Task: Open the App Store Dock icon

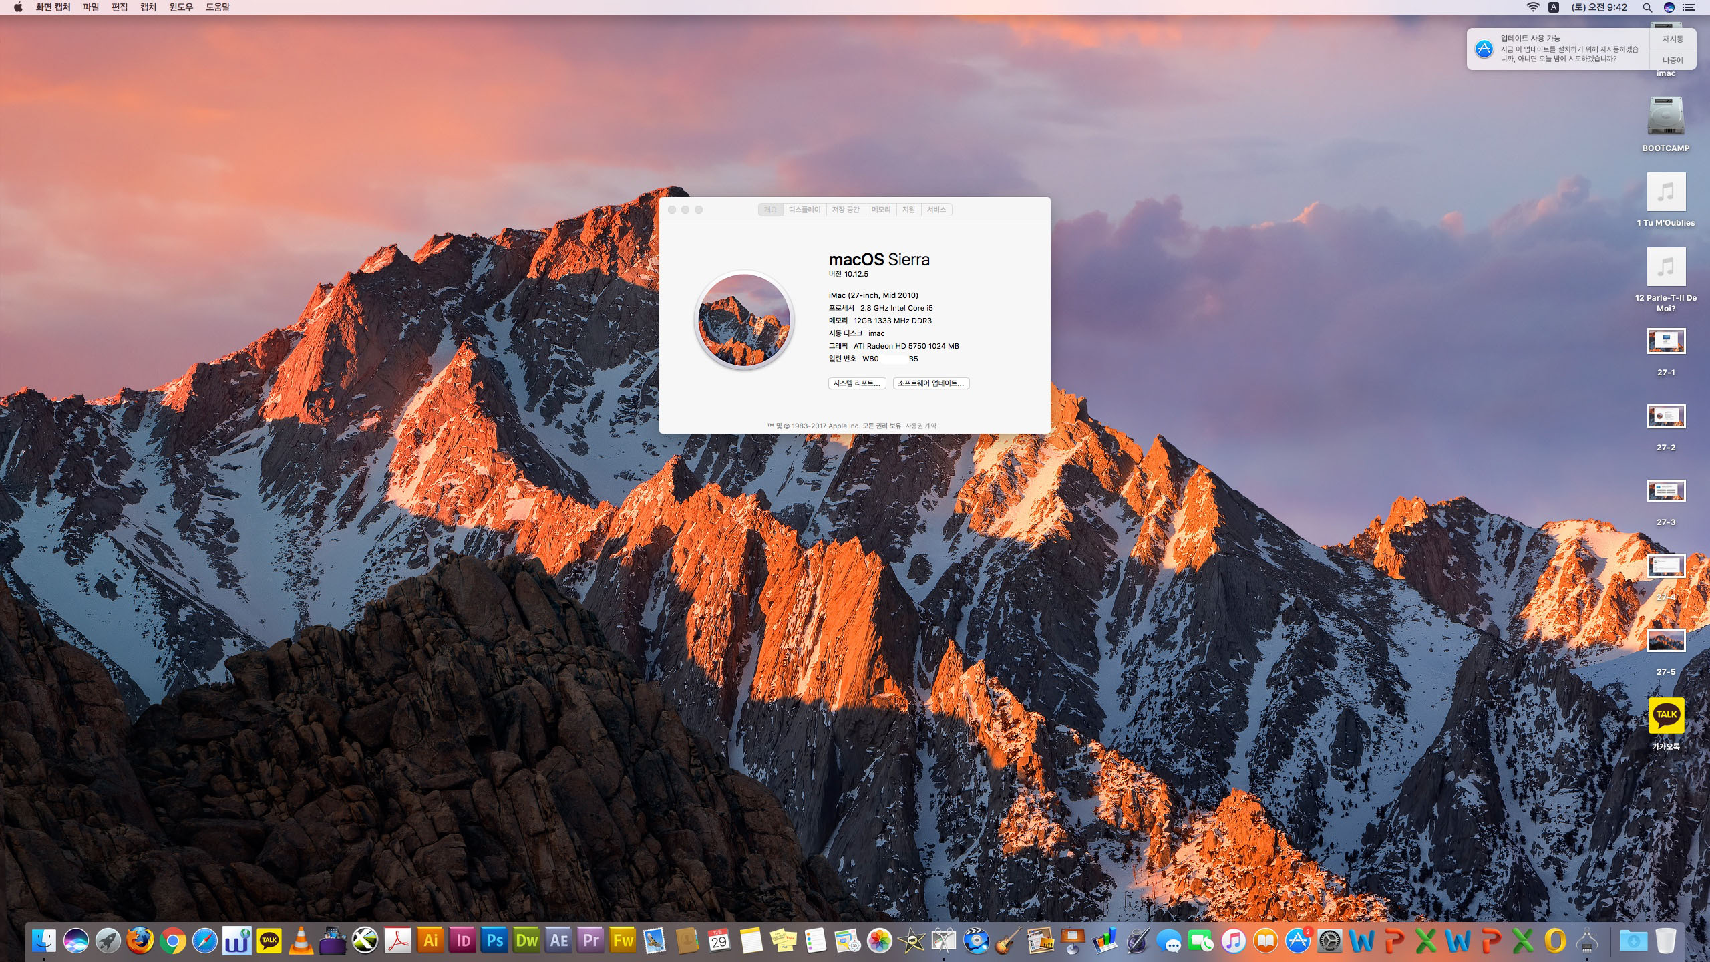Action: tap(1297, 941)
